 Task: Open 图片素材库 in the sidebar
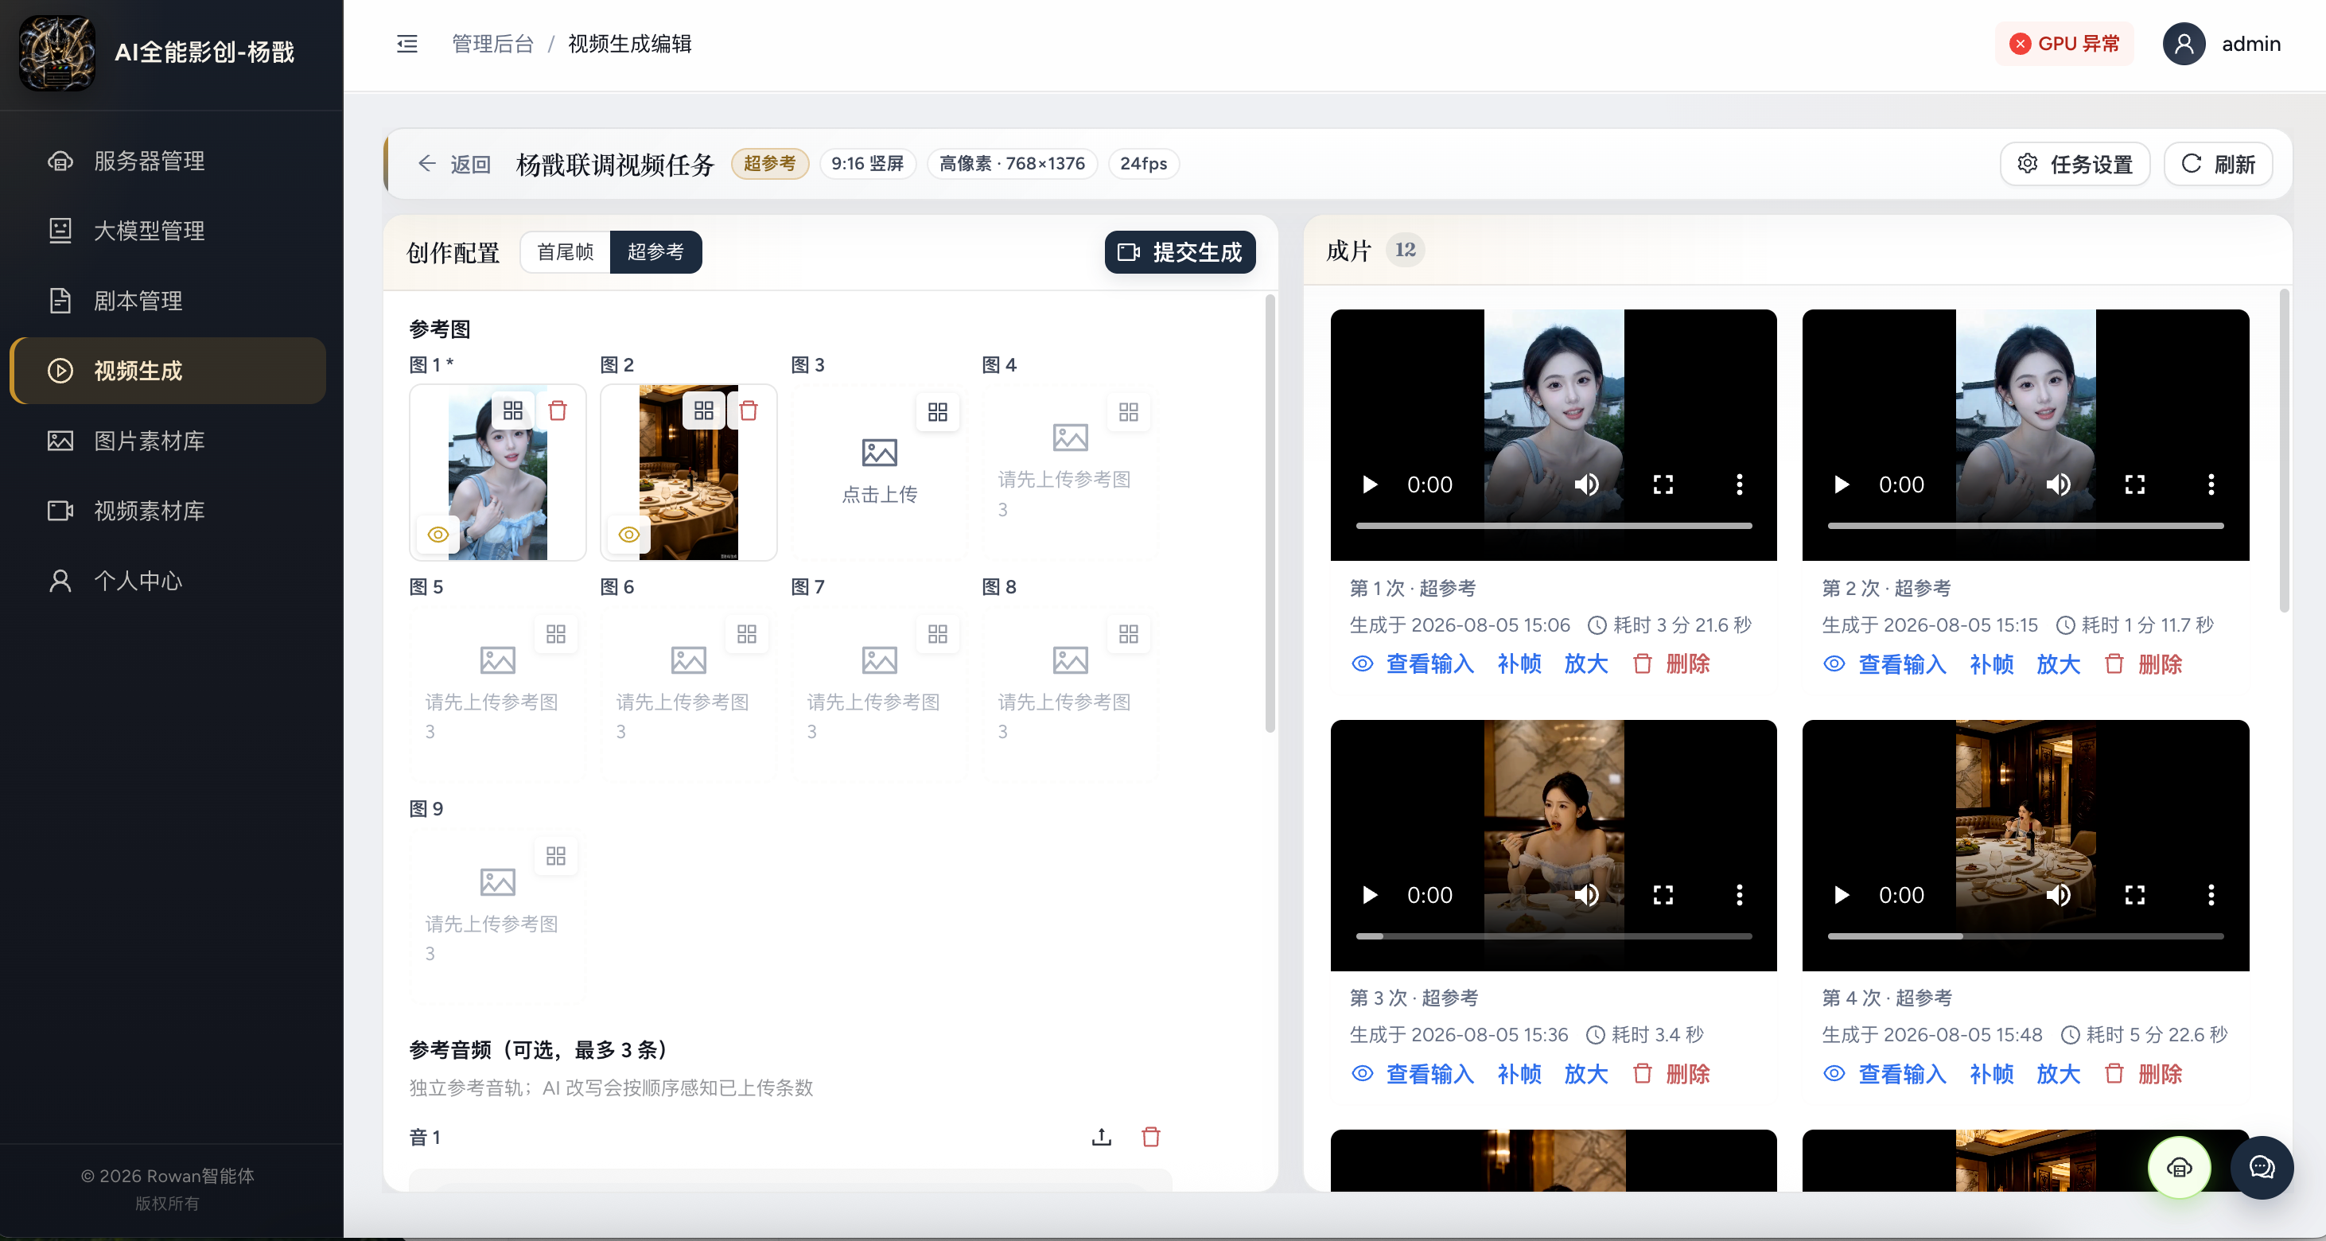pyautogui.click(x=168, y=441)
